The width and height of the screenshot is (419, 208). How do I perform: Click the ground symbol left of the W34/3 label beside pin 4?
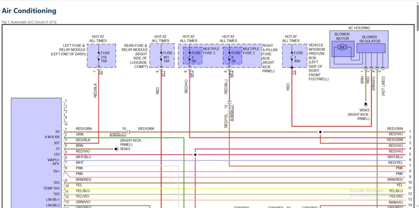tap(116, 149)
